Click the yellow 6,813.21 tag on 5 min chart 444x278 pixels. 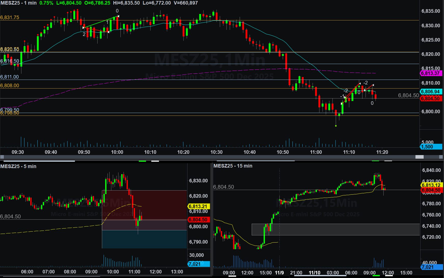click(x=198, y=206)
